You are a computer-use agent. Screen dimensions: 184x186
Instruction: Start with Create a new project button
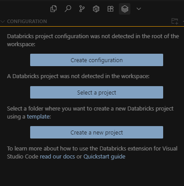point(97,132)
